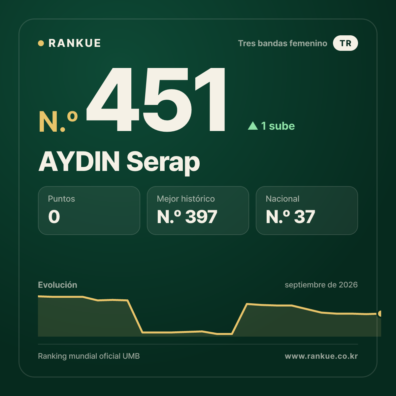Screen dimensions: 396x396
Task: Click the '1 sube' change text
Action: pos(278,126)
